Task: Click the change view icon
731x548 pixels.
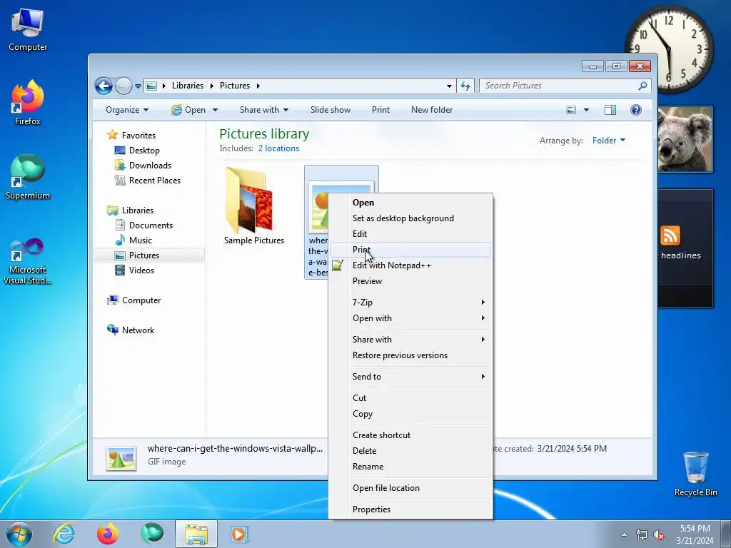Action: pyautogui.click(x=571, y=110)
